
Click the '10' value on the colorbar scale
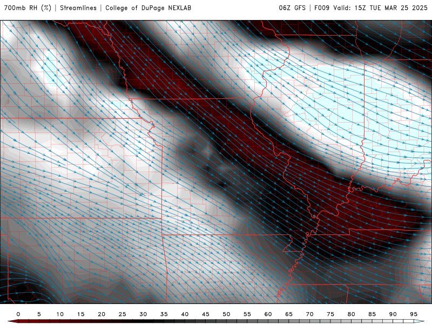[x=60, y=314]
